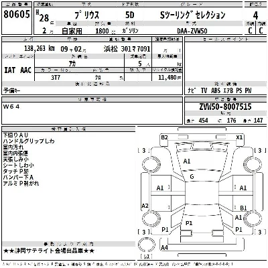Viewport: 268px width, 268px height.
Task: Click the 1800 displacement value
Action: pyautogui.click(x=102, y=31)
